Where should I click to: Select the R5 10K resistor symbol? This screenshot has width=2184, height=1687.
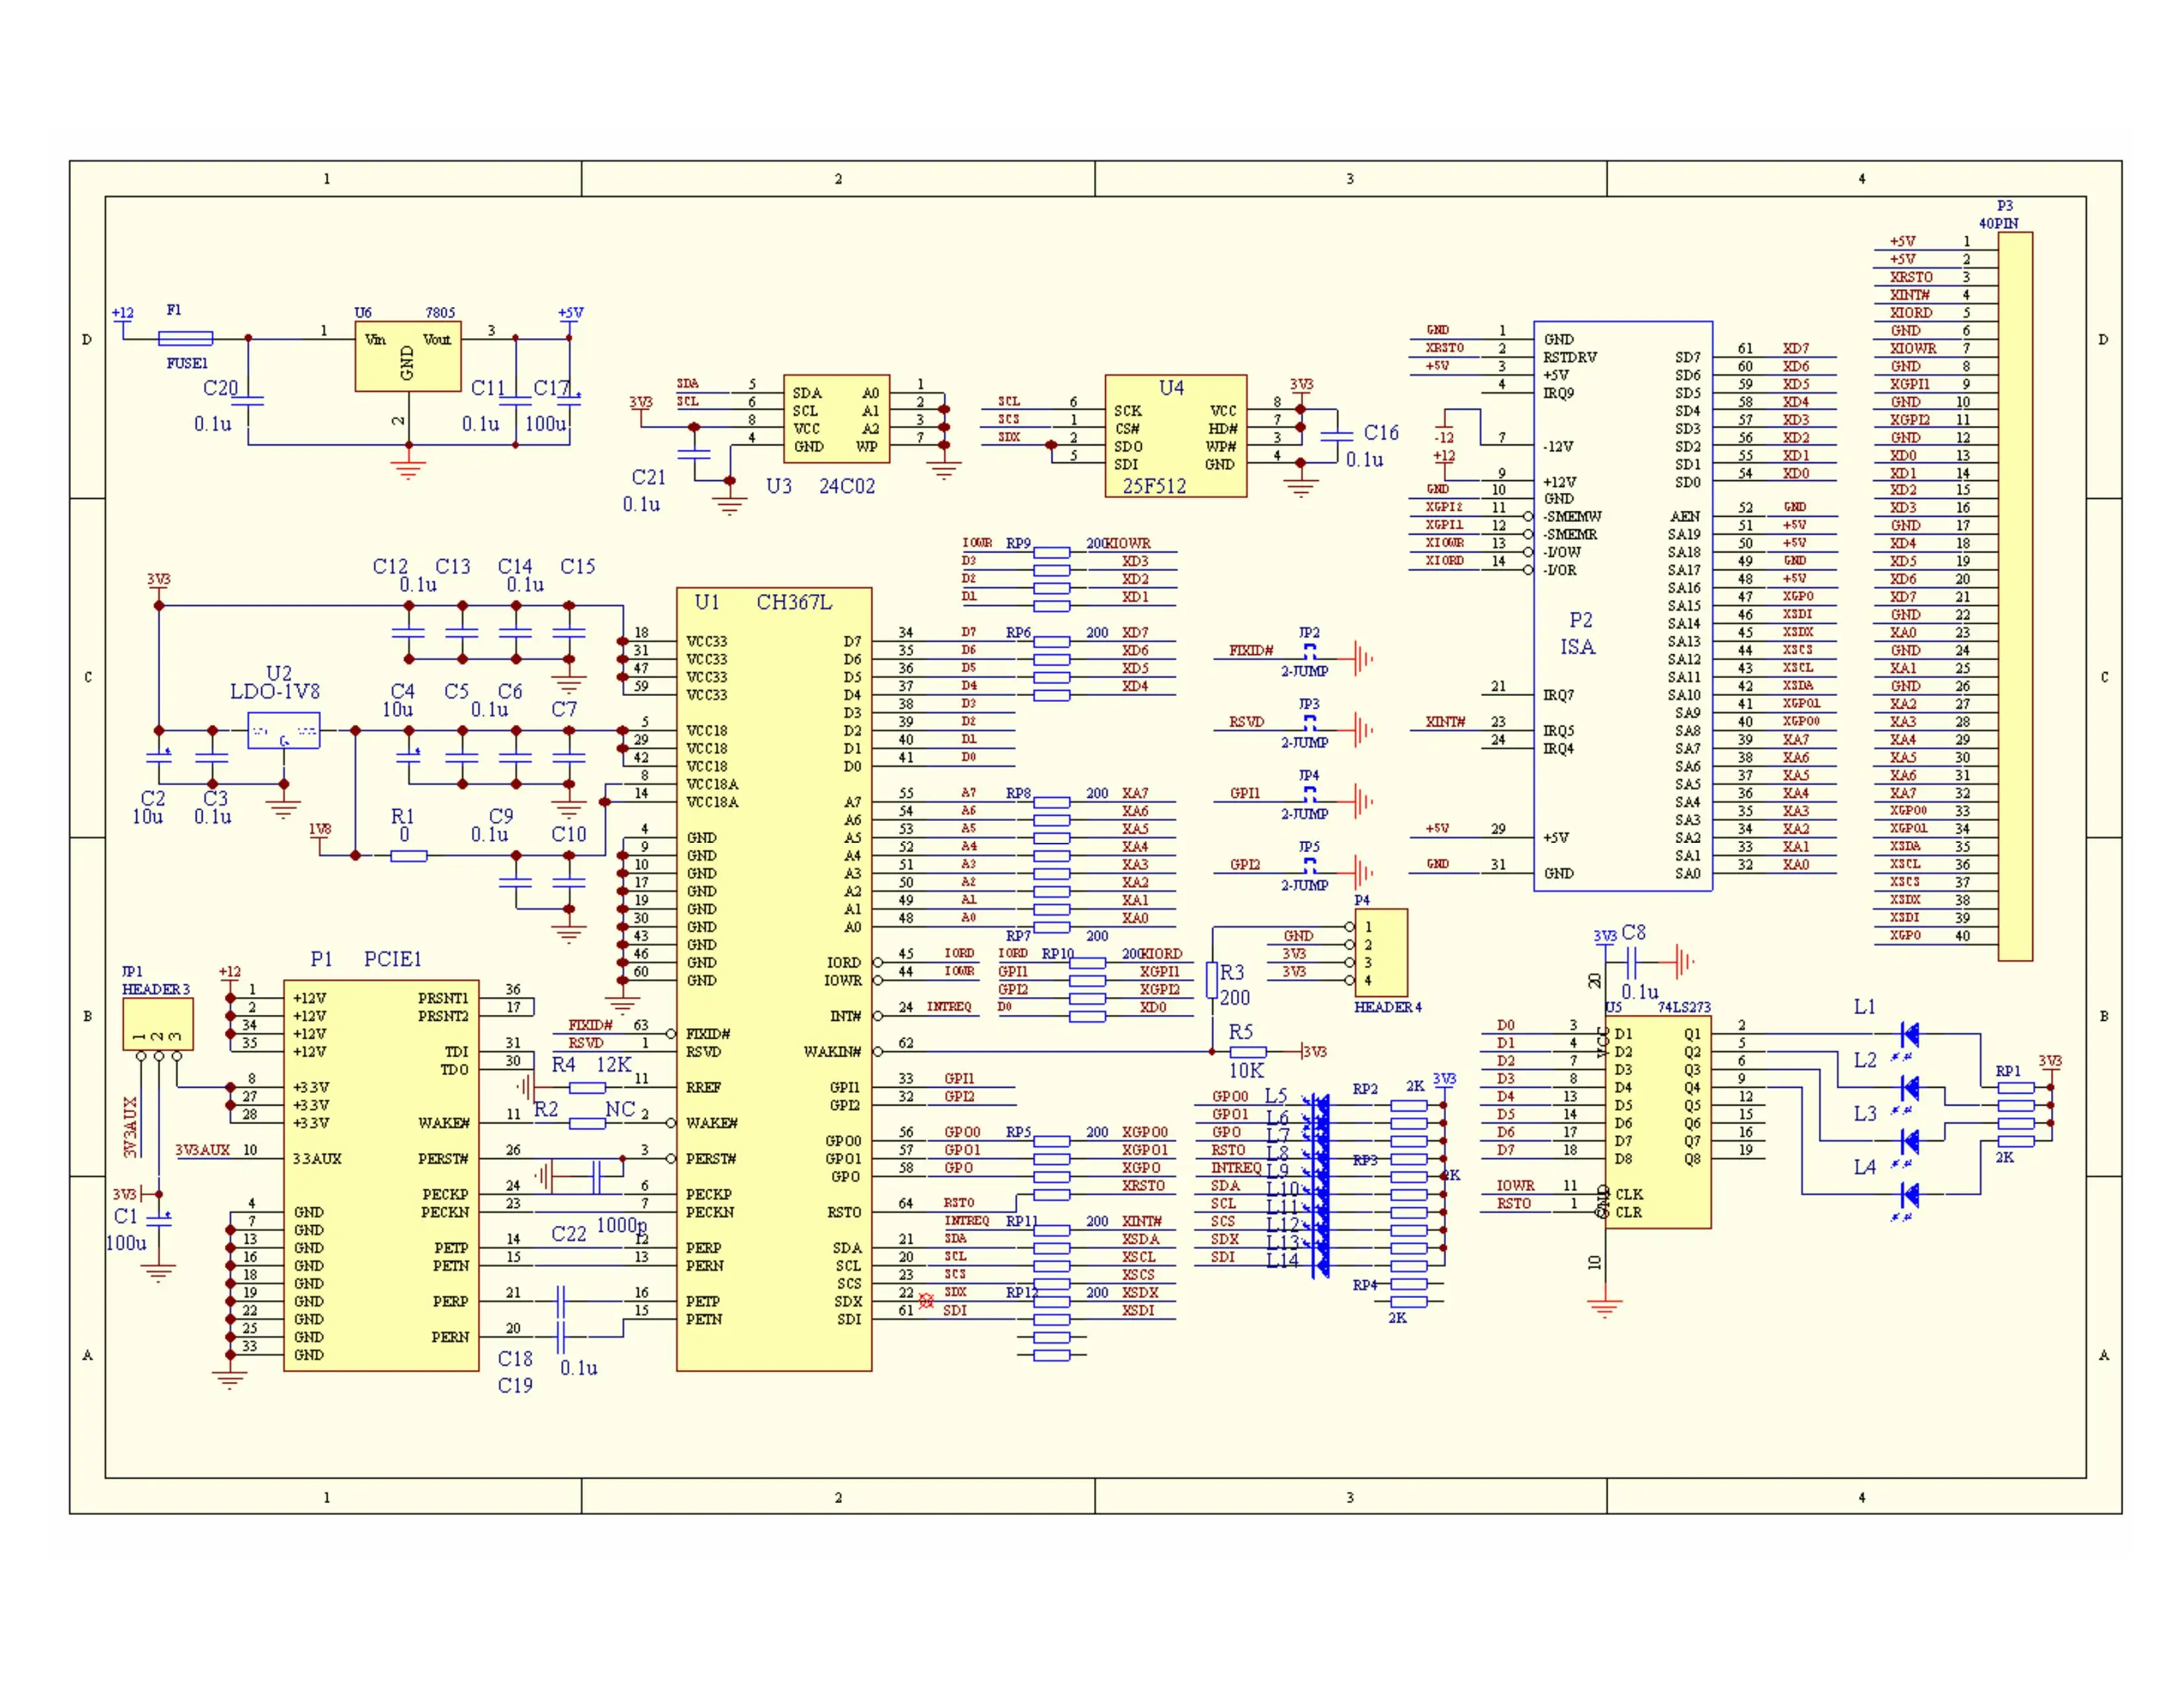tap(1248, 1053)
